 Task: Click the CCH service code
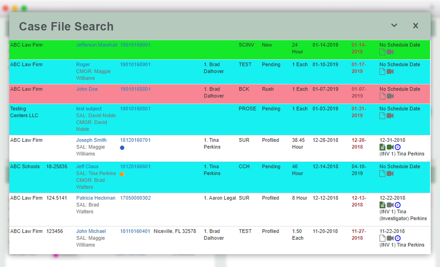coord(244,166)
